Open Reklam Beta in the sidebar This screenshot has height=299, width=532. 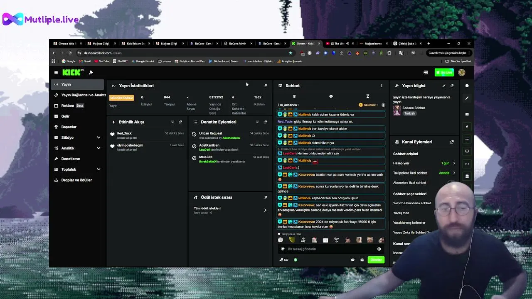(x=78, y=105)
